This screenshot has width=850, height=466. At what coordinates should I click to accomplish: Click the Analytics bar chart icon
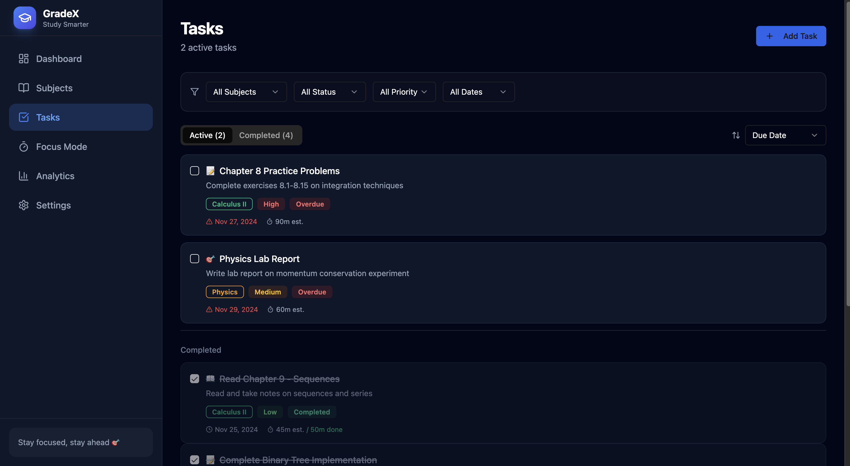pyautogui.click(x=23, y=176)
